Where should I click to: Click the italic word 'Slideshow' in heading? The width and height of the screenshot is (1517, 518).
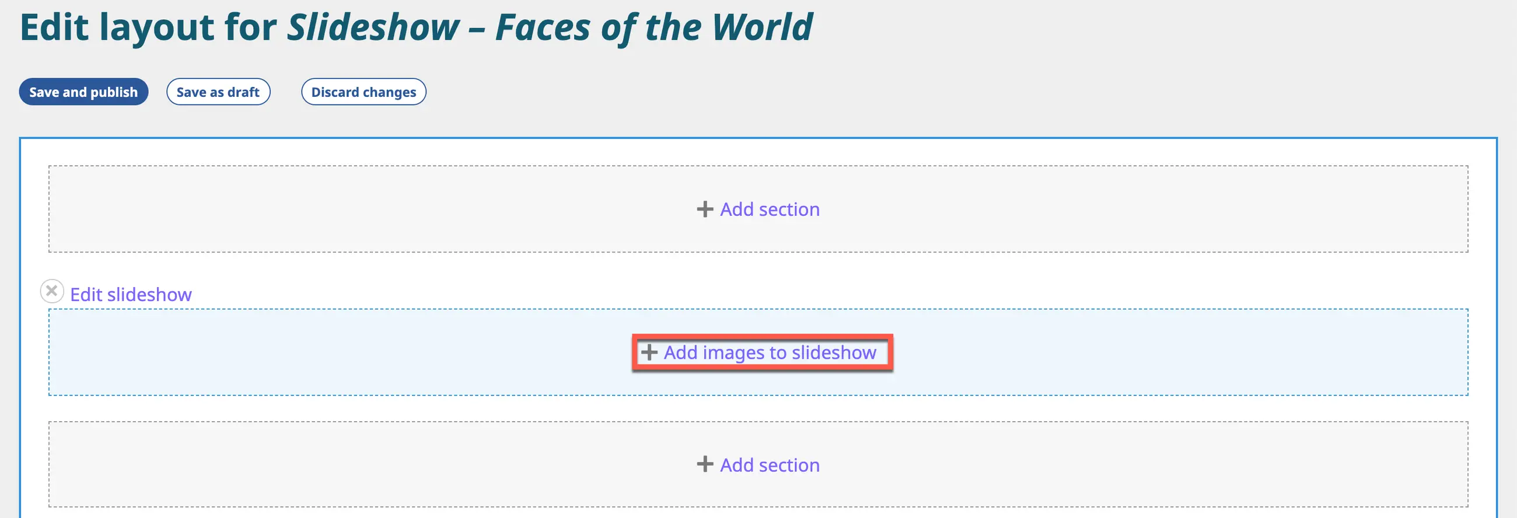point(373,27)
